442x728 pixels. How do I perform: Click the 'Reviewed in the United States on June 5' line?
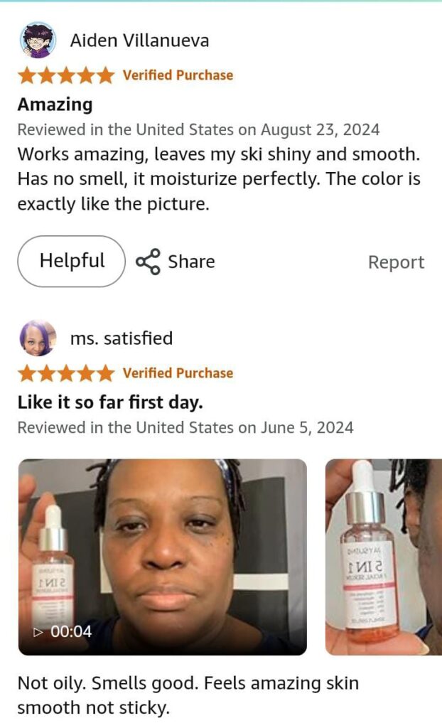[x=185, y=427]
